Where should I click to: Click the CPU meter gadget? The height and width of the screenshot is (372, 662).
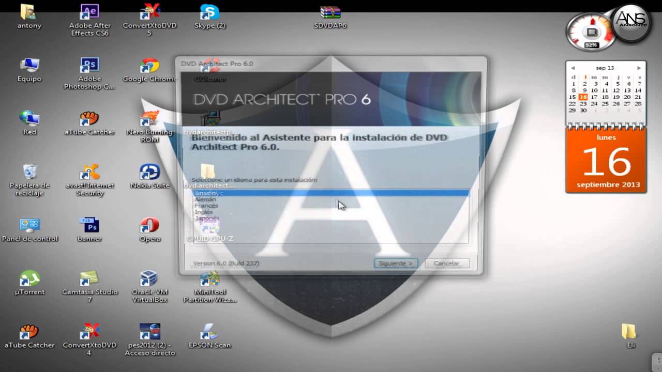pos(592,32)
